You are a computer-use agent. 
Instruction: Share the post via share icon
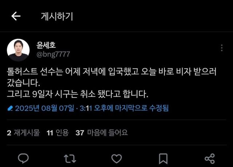click(210, 159)
